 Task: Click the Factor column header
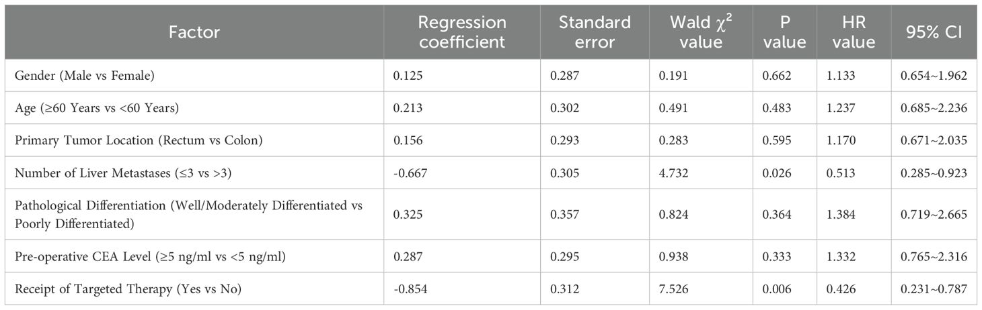194,32
